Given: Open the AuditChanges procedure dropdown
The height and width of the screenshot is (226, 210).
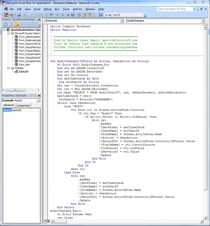Looking at the screenshot, I should click(203, 21).
